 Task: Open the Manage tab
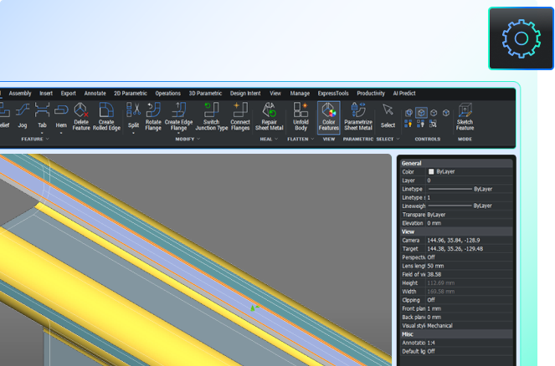point(300,94)
